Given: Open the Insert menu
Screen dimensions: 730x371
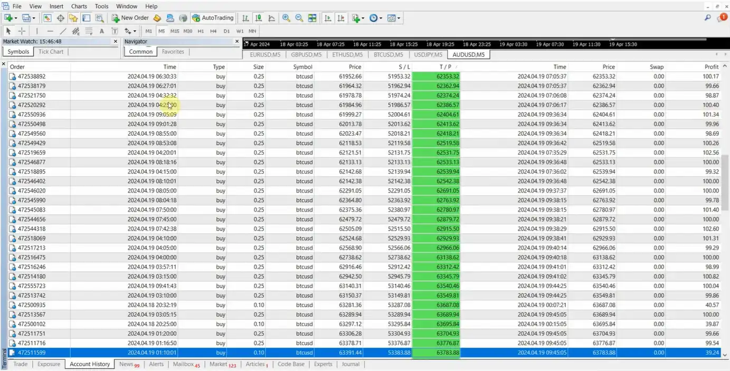Looking at the screenshot, I should click(56, 6).
